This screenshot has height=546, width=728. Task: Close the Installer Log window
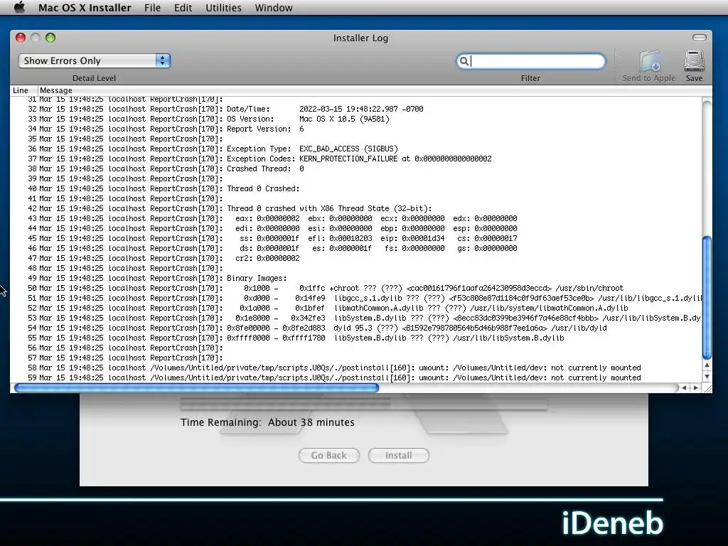point(21,38)
